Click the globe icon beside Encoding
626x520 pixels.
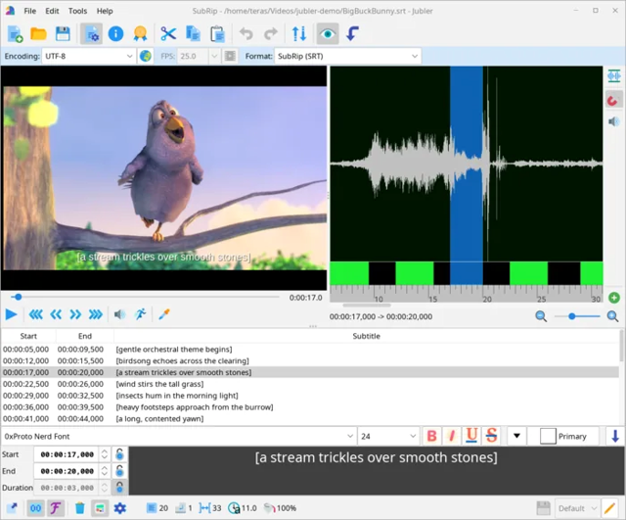coord(146,56)
